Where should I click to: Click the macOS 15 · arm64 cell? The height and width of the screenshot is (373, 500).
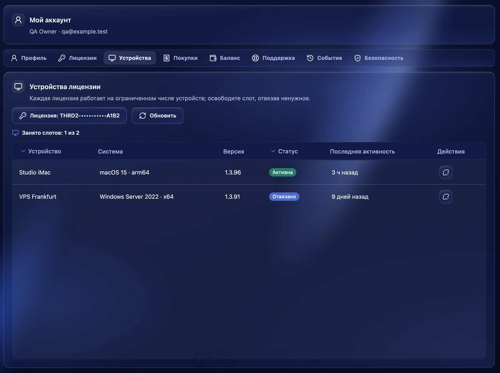click(124, 172)
